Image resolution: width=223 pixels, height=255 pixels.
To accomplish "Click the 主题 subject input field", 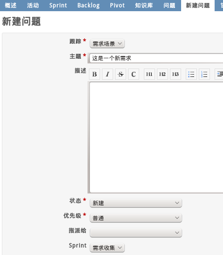I will tap(156, 58).
